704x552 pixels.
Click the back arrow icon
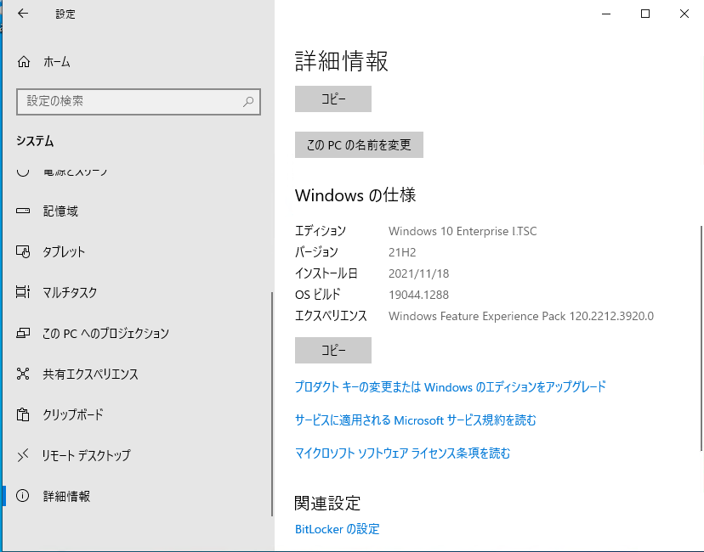tap(22, 14)
